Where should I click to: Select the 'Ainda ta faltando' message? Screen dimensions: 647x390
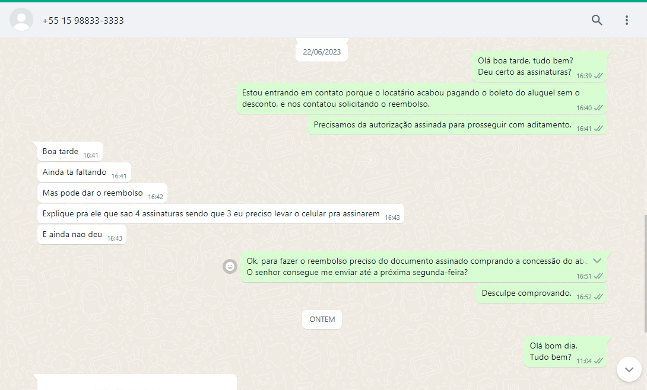(75, 172)
